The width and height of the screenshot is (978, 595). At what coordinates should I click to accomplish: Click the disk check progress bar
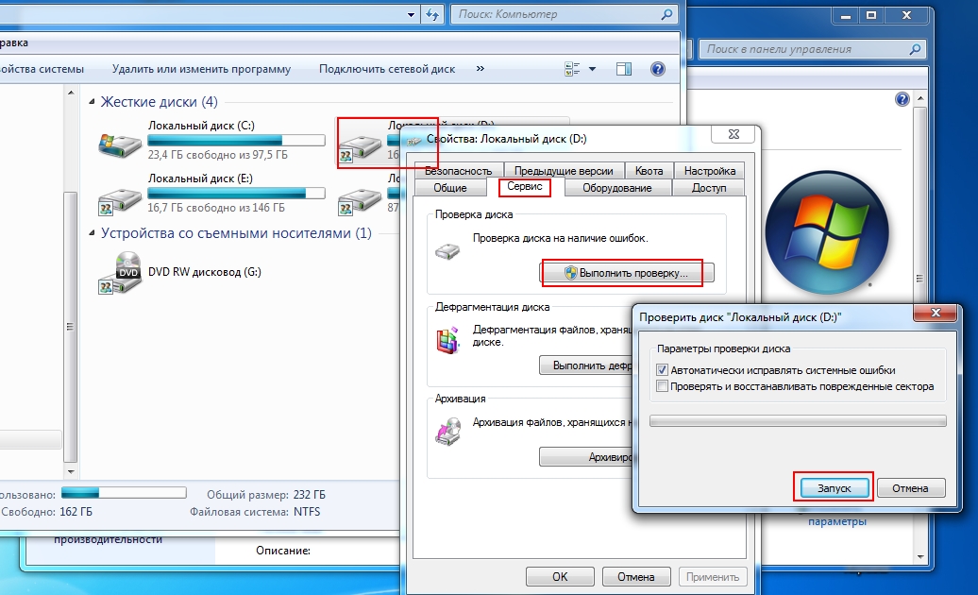798,421
